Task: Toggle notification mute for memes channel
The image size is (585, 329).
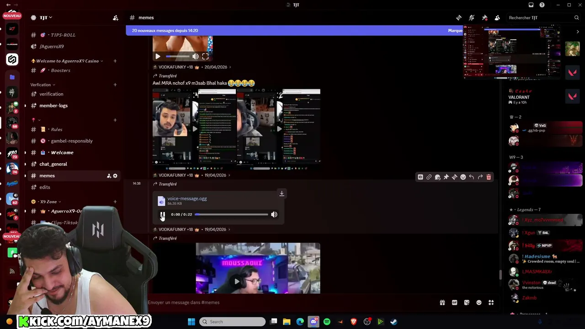Action: click(x=472, y=18)
